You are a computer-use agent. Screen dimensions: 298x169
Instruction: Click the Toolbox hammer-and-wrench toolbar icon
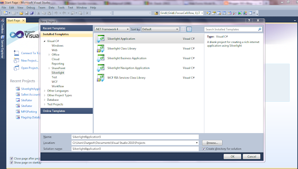click(x=235, y=13)
